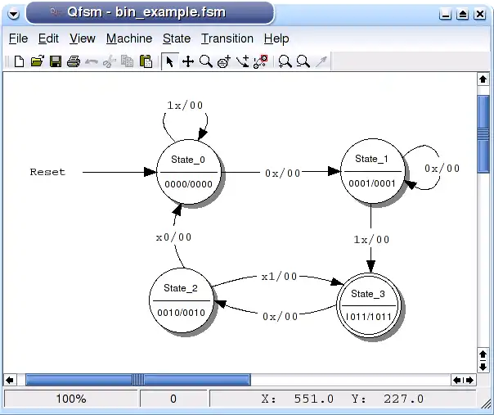Image resolution: width=494 pixels, height=415 pixels.
Task: Open the State menu
Action: [x=177, y=38]
